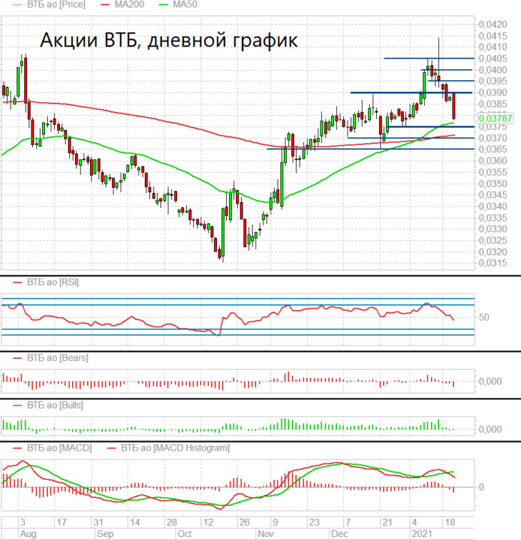Click the Nov month label
Image resolution: width=521 pixels, height=540 pixels.
265,534
